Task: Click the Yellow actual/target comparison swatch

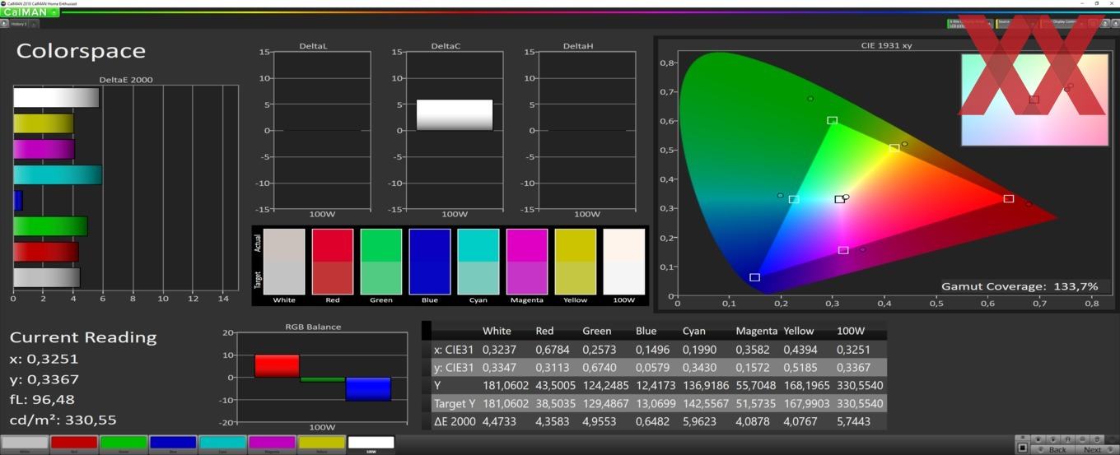Action: (576, 262)
